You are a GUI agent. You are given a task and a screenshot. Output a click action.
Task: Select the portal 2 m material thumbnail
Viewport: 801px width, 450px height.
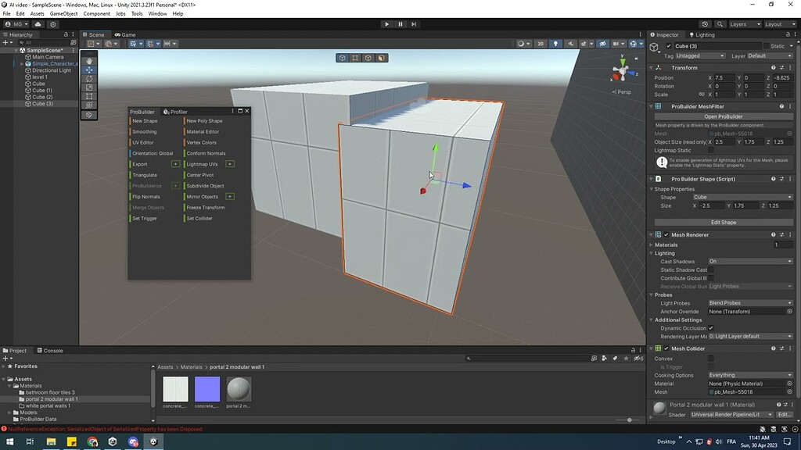pos(239,391)
